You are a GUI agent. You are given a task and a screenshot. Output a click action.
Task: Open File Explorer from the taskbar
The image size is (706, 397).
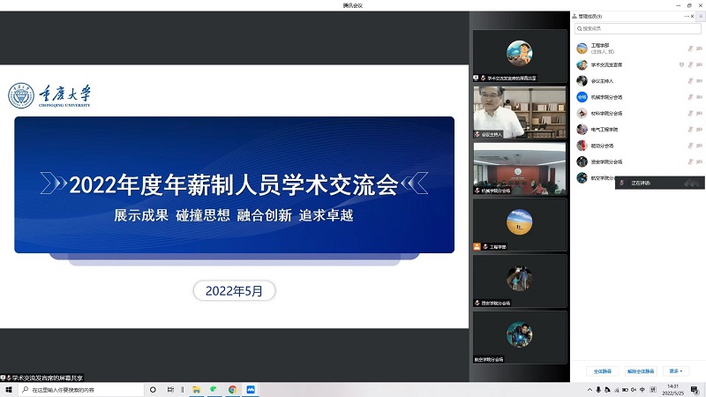(x=196, y=390)
